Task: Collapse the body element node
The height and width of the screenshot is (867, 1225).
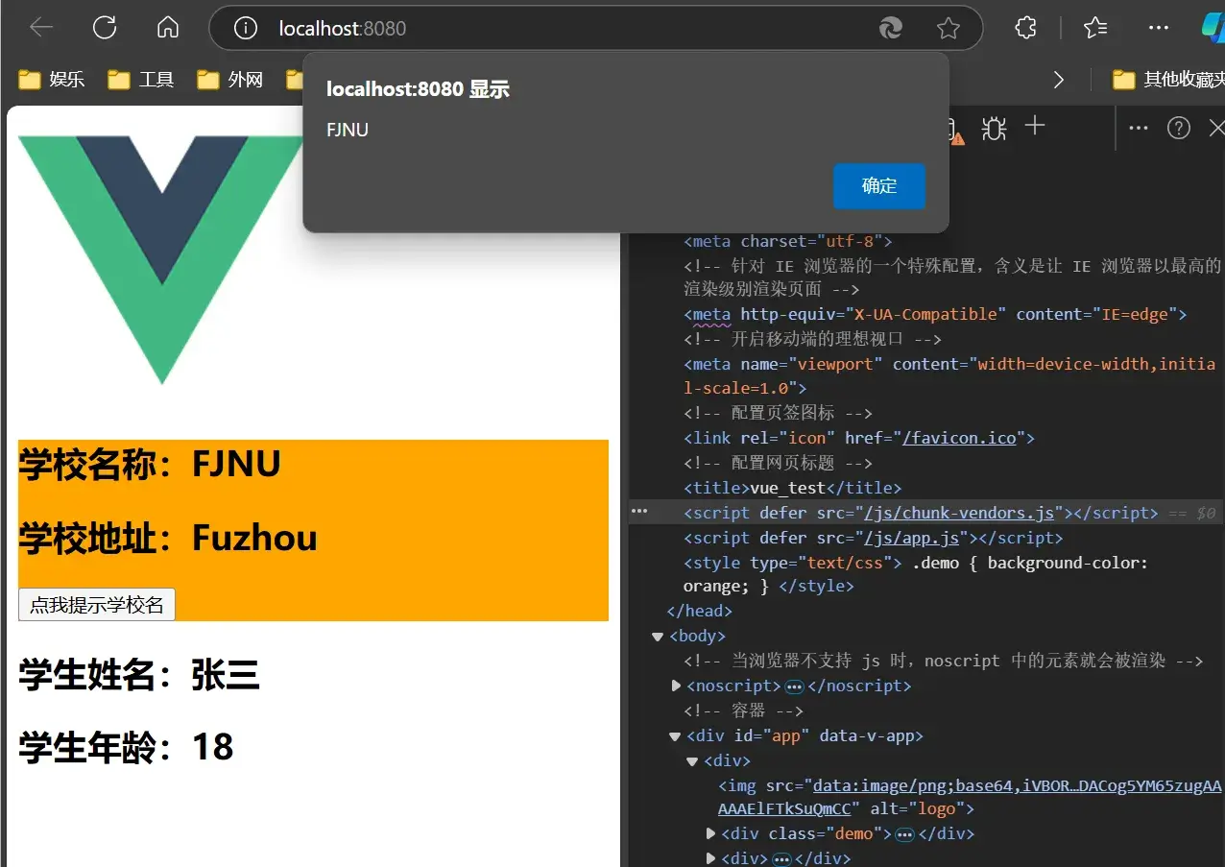Action: click(x=658, y=636)
